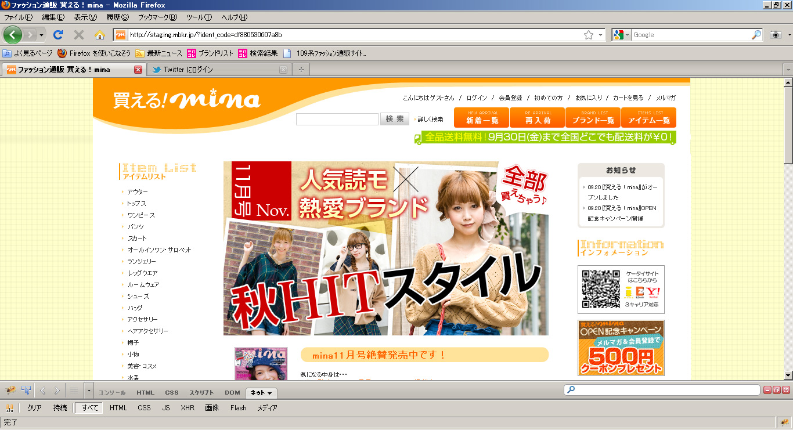Toggle the 持続 persist option in Net panel
The height and width of the screenshot is (430, 793).
pyautogui.click(x=60, y=408)
